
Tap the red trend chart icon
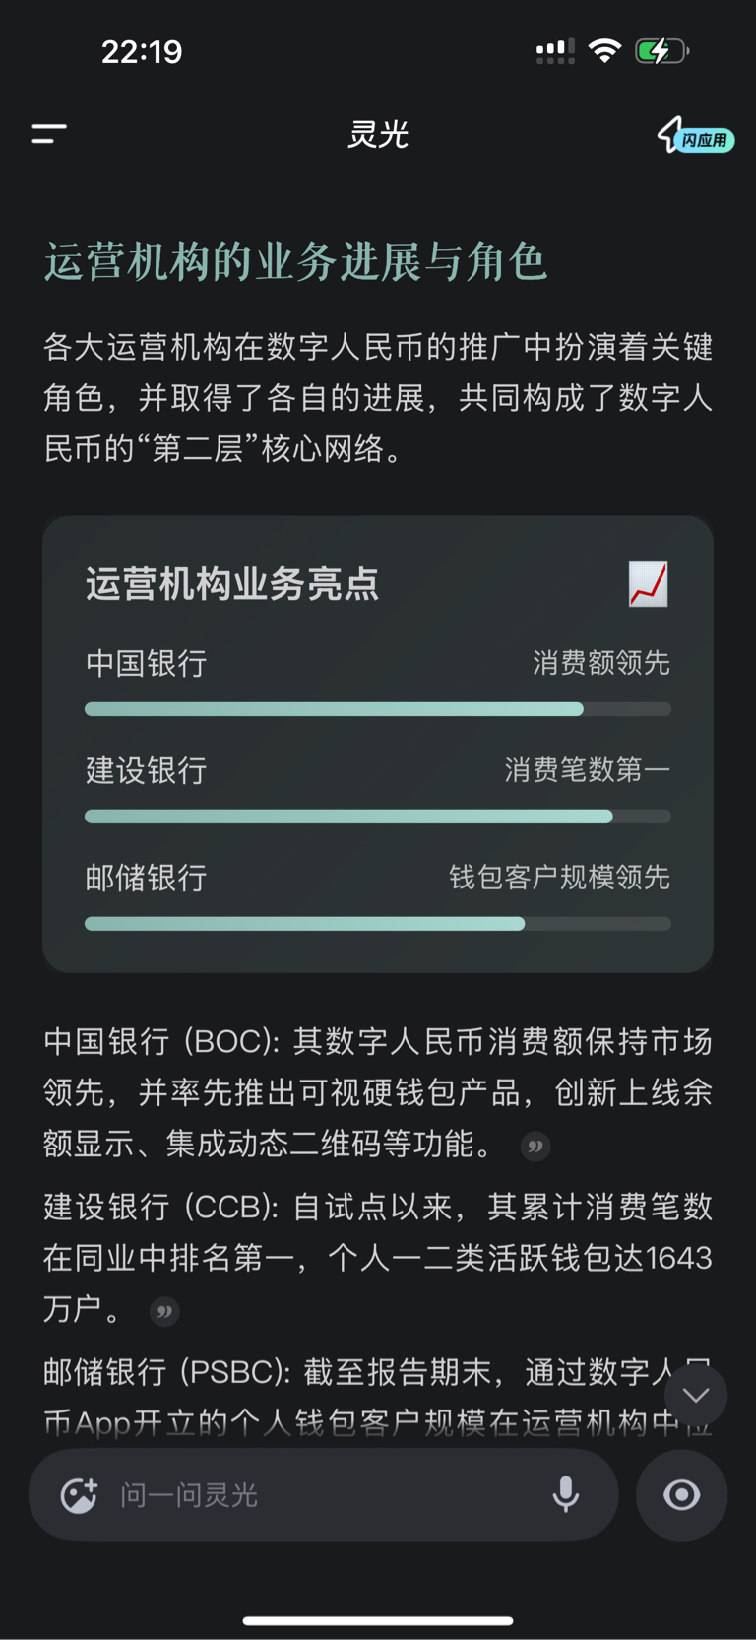[x=649, y=584]
